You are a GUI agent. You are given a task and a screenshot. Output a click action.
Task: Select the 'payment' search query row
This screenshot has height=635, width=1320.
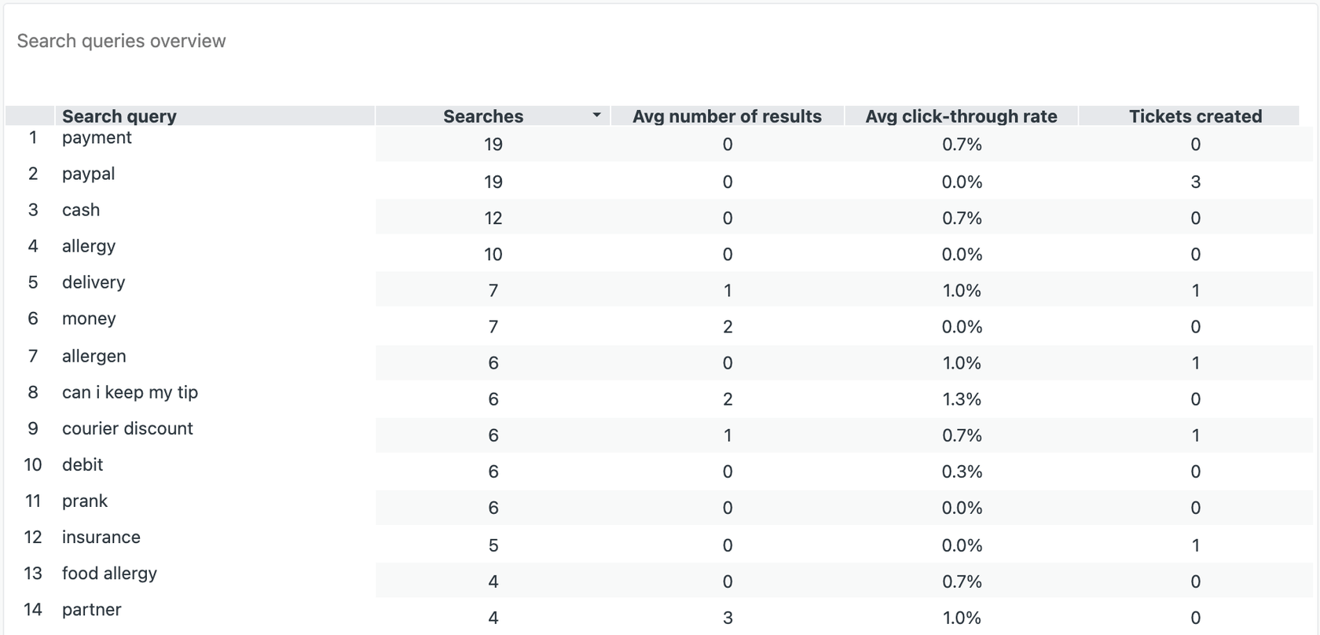pos(97,138)
